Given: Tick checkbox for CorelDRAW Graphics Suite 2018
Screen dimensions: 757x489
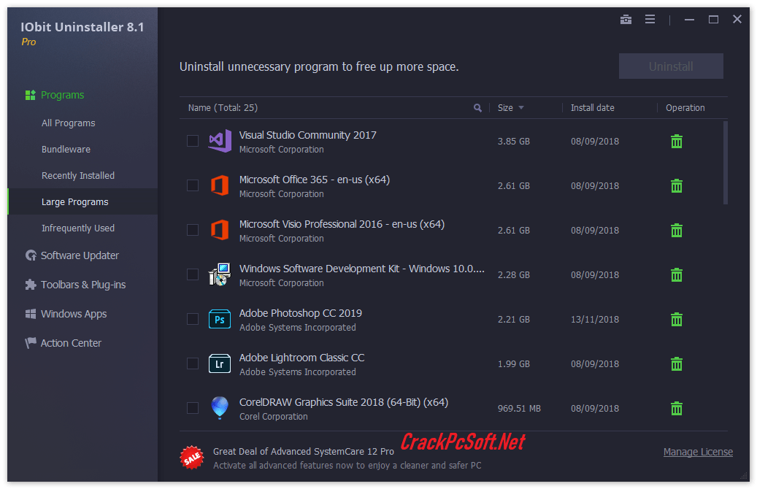Looking at the screenshot, I should 193,408.
